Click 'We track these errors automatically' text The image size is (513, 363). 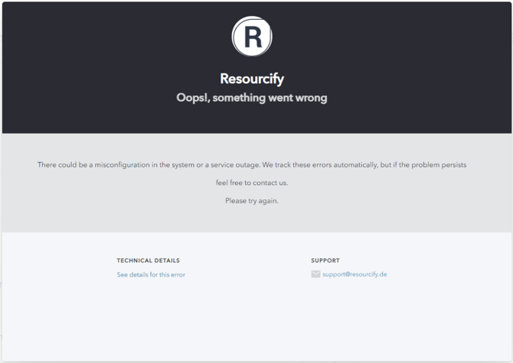point(335,165)
